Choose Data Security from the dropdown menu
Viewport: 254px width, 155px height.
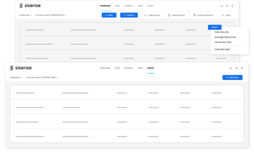tap(221, 32)
